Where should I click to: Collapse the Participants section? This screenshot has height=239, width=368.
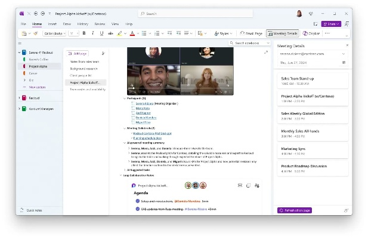124,98
